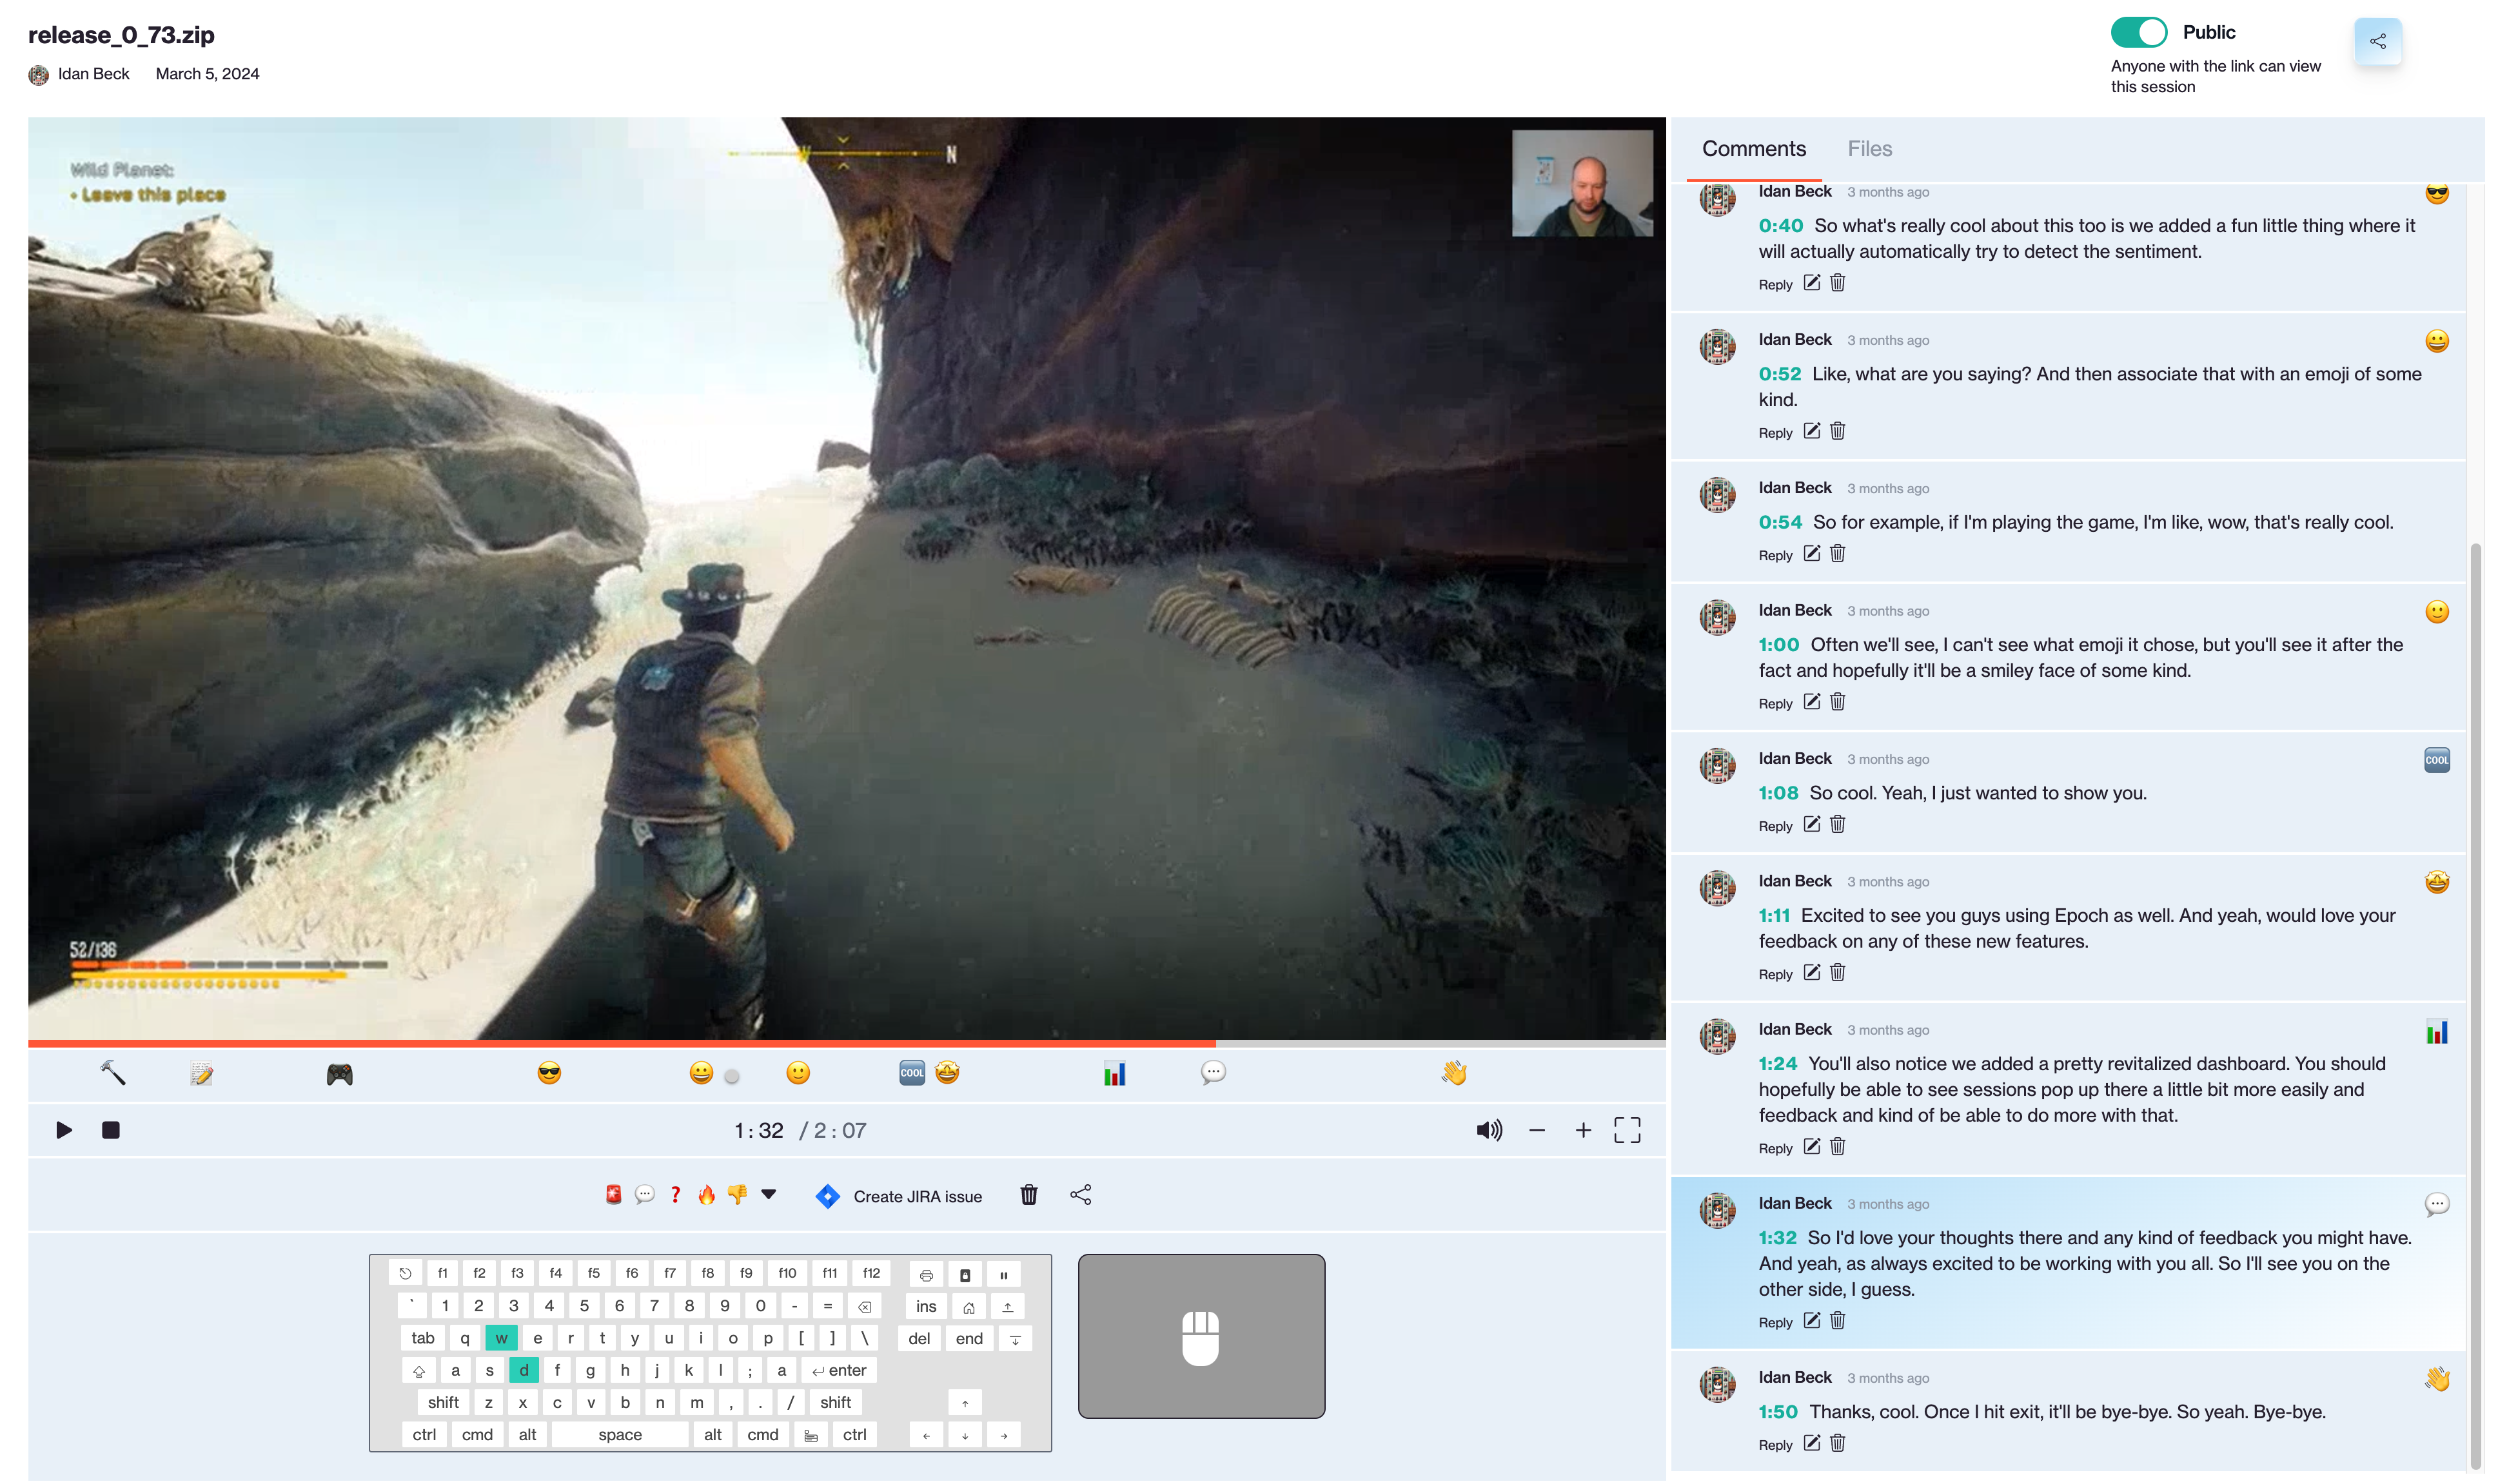Viewport: 2498px width, 1484px height.
Task: Jump to the waving hand timeline marker
Action: (1453, 1072)
